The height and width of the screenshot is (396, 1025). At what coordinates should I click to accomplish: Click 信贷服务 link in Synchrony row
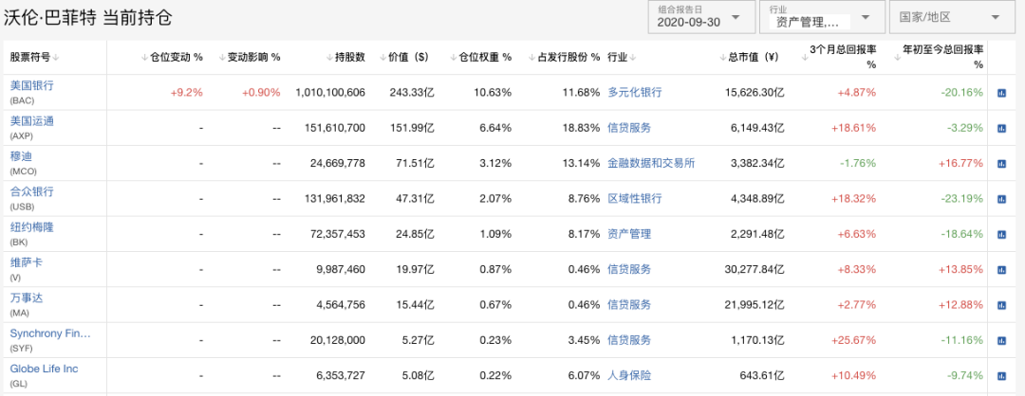click(x=629, y=340)
